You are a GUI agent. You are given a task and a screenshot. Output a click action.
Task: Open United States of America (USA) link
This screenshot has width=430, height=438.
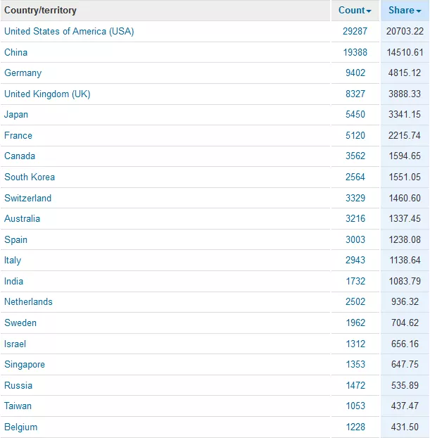[x=69, y=32]
